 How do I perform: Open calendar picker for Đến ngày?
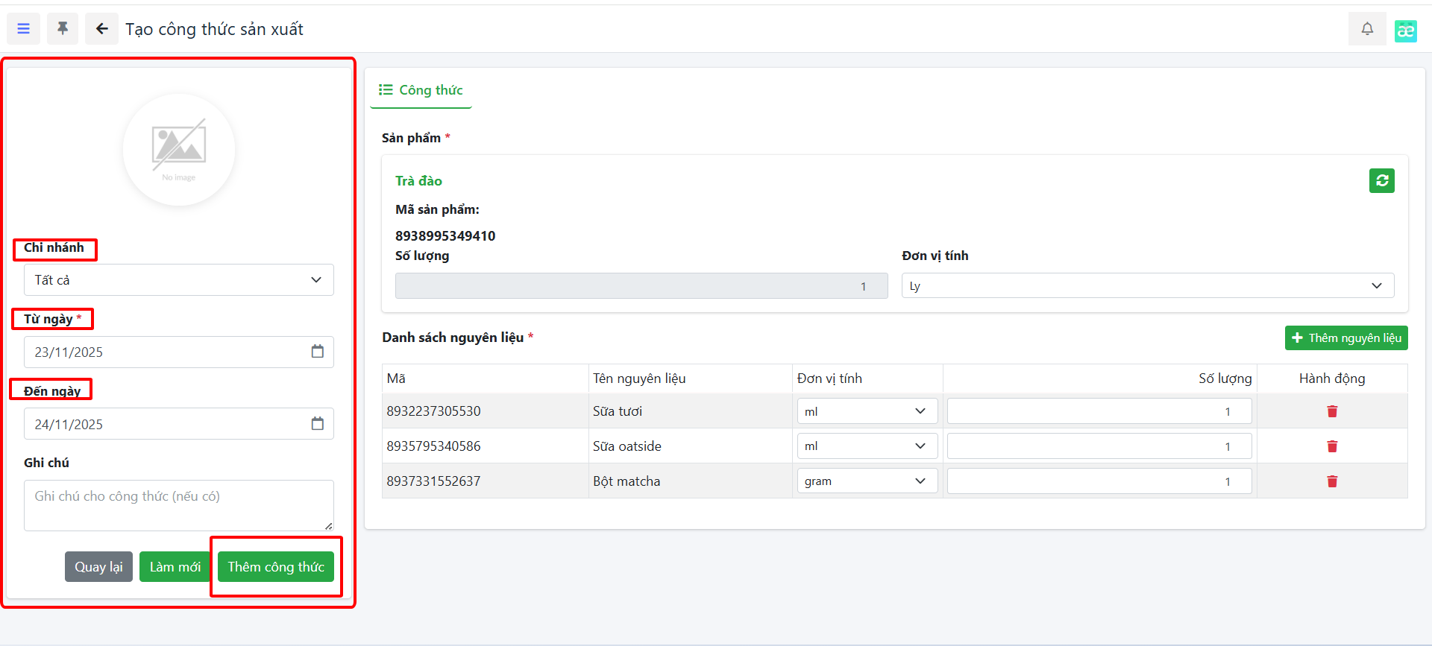(317, 424)
